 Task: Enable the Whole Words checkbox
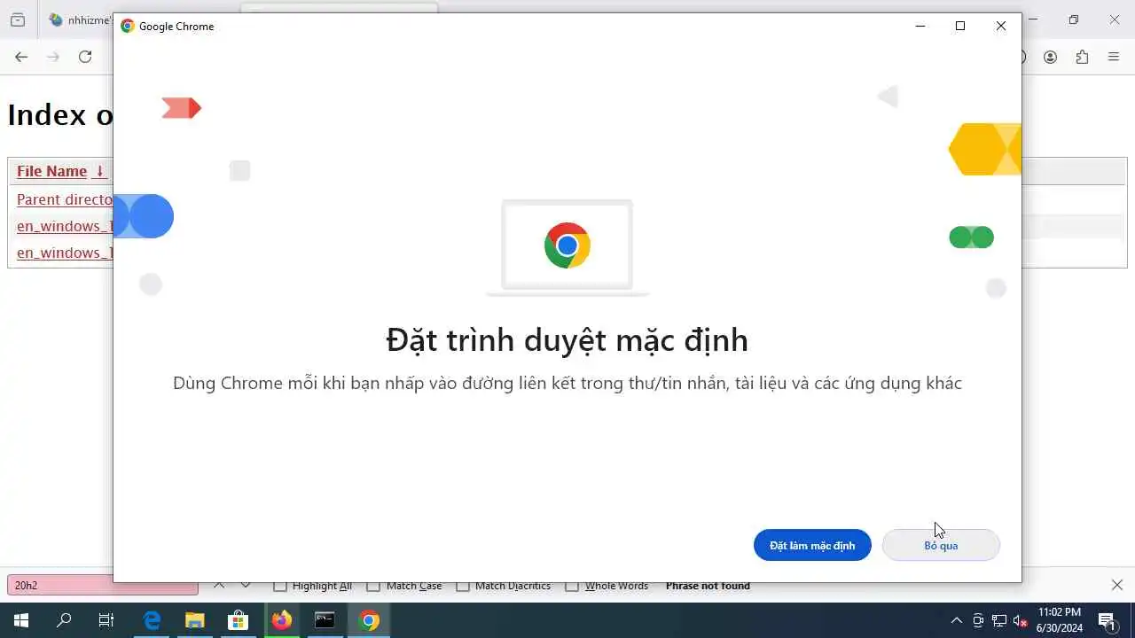tap(572, 586)
